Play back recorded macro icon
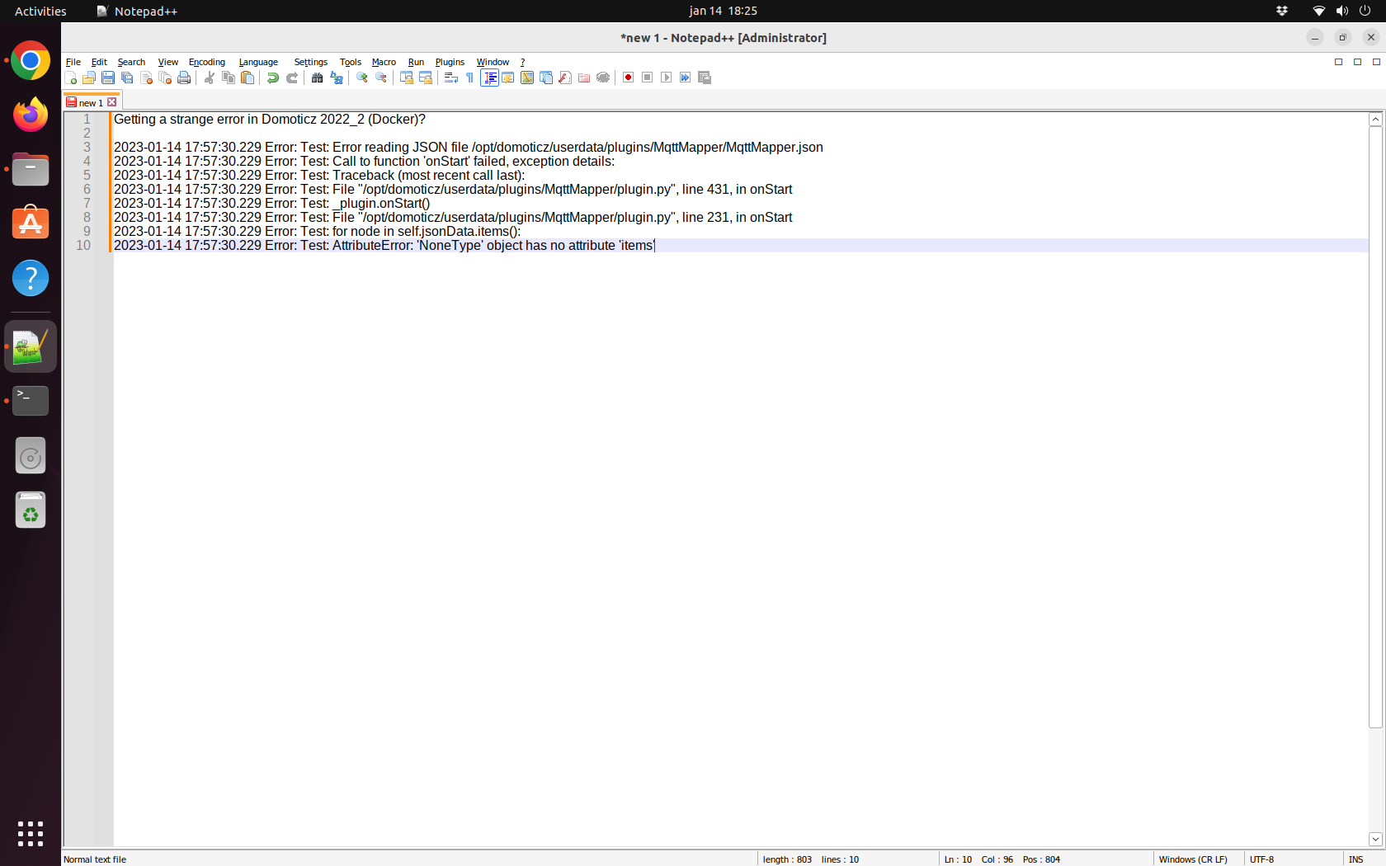The height and width of the screenshot is (866, 1386). tap(667, 78)
